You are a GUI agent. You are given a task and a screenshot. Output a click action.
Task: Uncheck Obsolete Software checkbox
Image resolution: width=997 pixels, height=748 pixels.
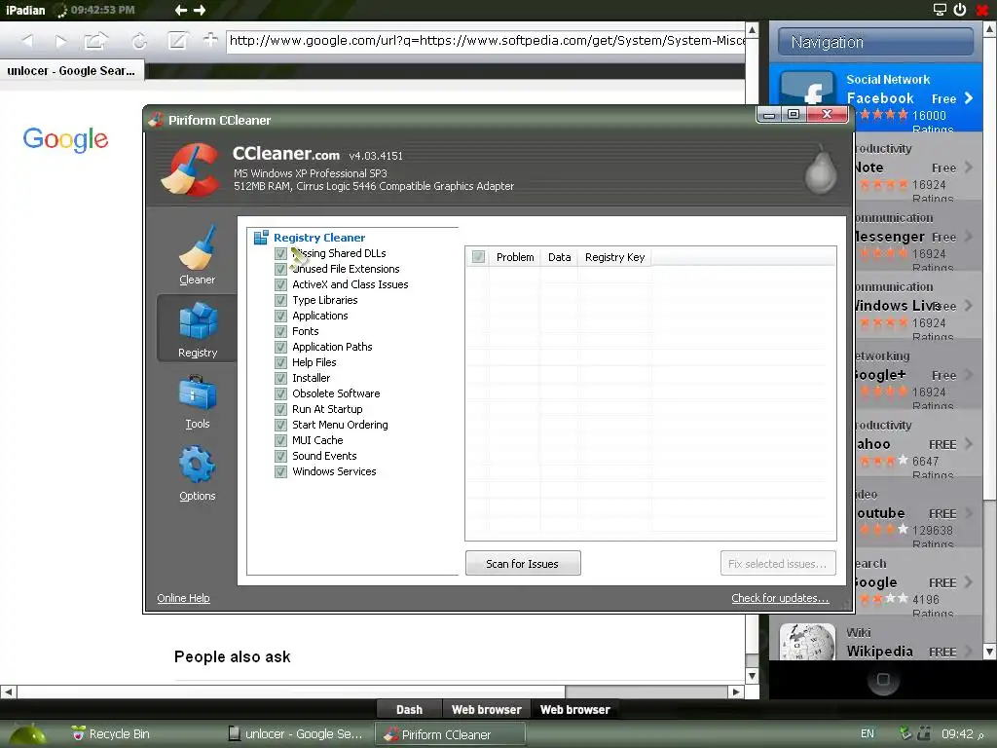pyautogui.click(x=280, y=393)
